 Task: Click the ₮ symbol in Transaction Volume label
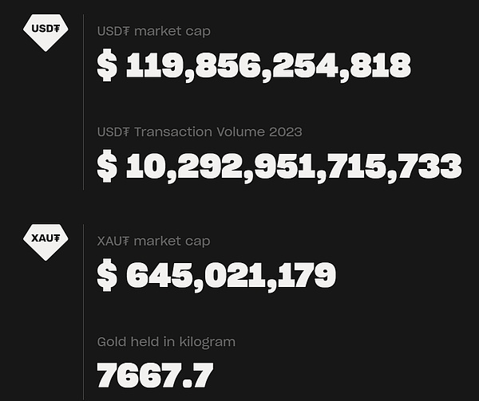click(126, 132)
